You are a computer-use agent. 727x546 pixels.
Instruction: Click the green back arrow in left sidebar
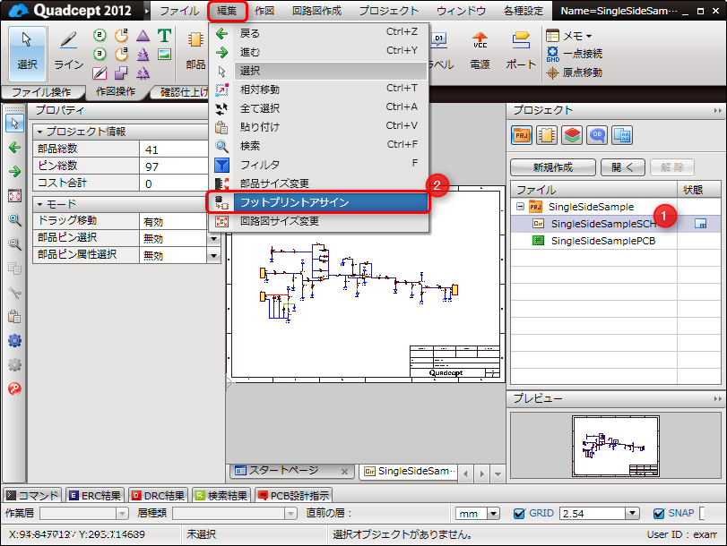click(x=15, y=148)
